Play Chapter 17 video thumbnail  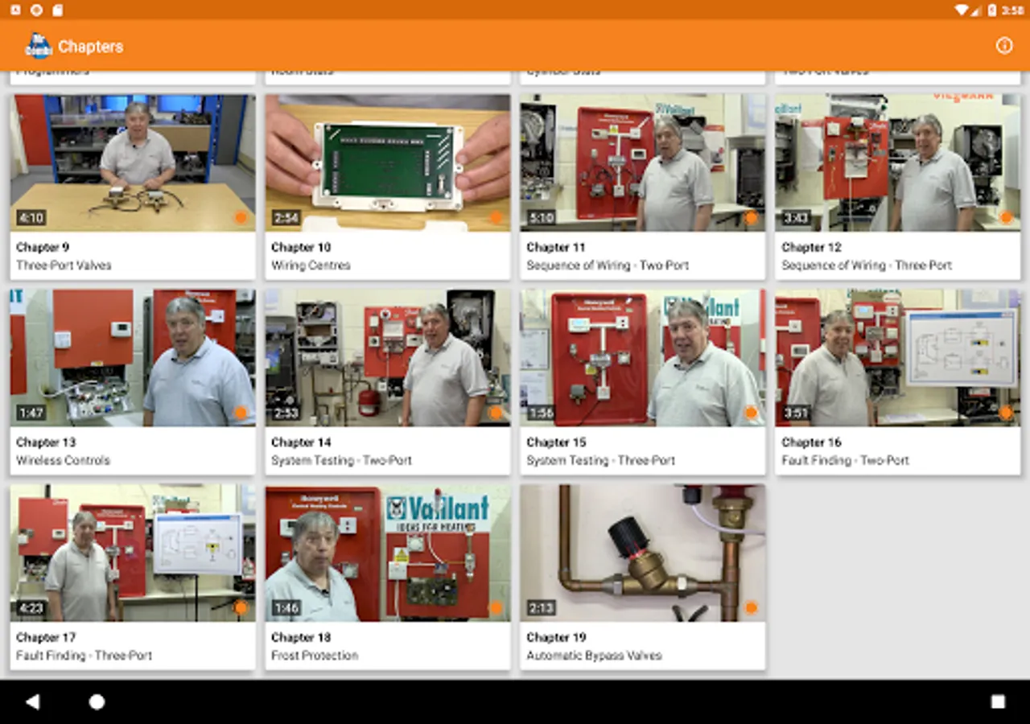tap(133, 553)
